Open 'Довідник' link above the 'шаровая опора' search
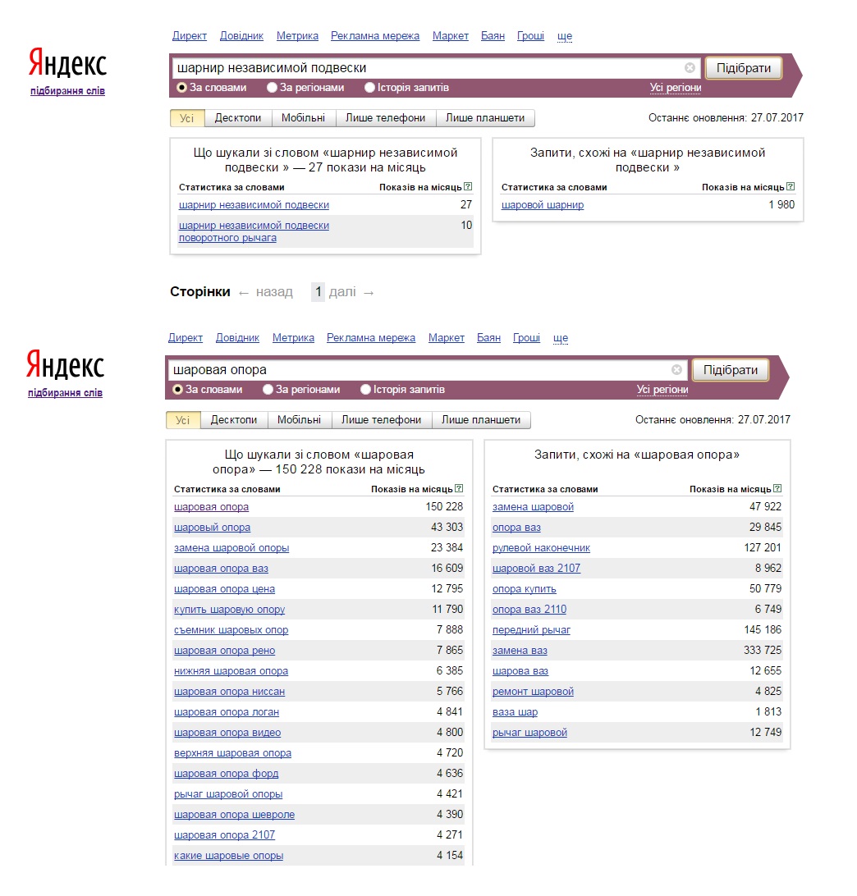 click(238, 338)
